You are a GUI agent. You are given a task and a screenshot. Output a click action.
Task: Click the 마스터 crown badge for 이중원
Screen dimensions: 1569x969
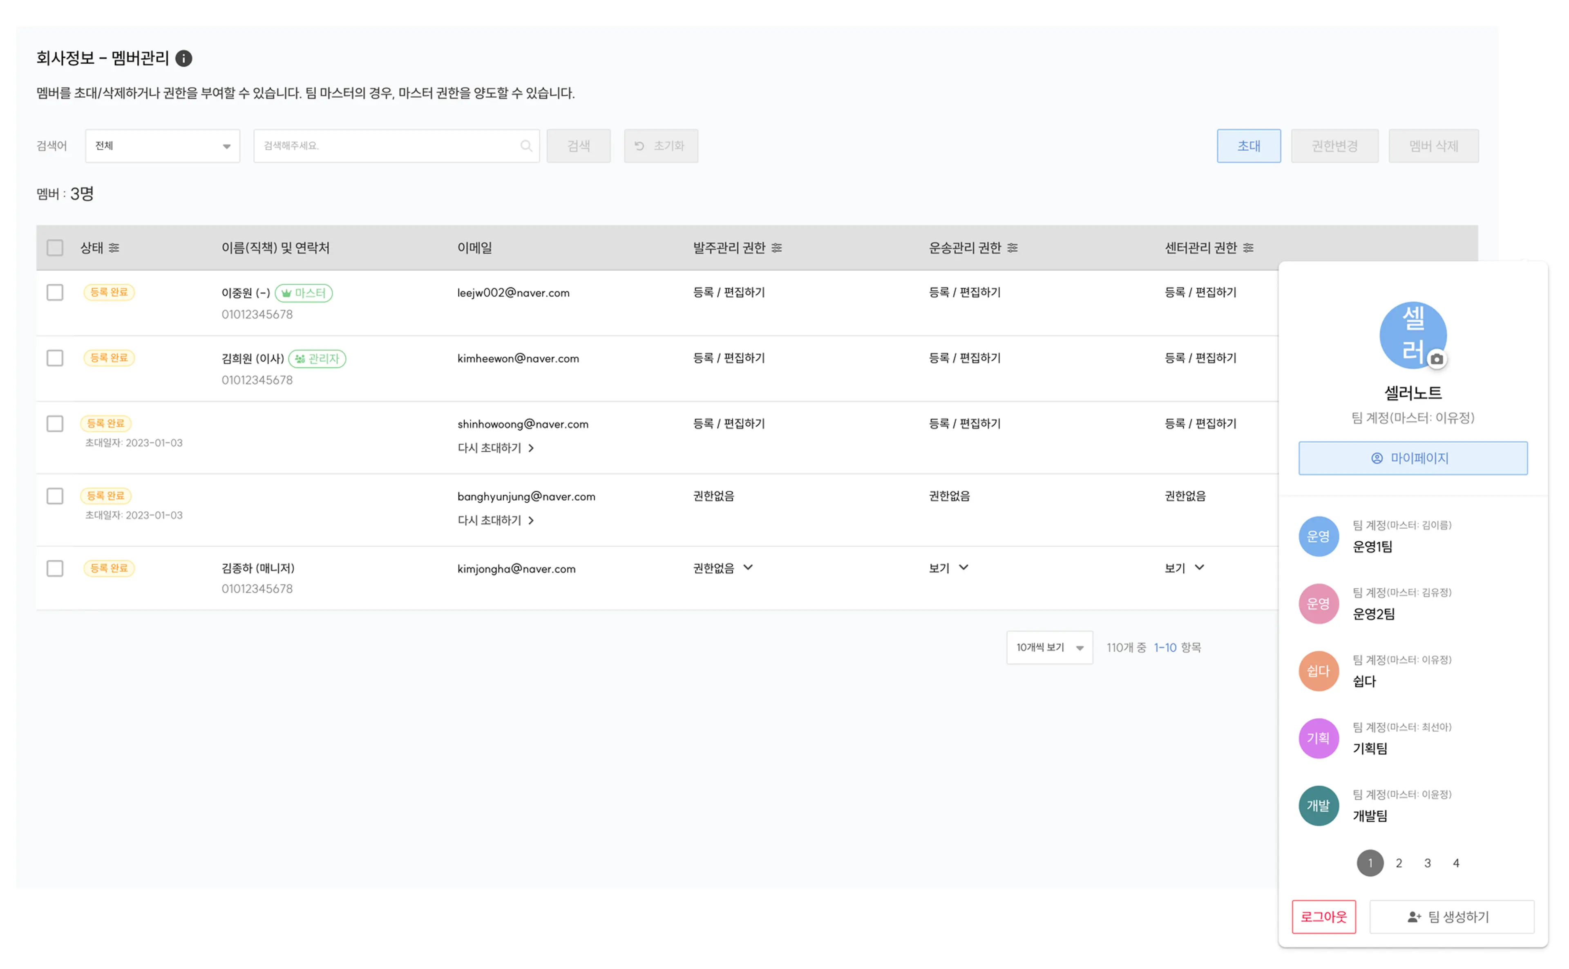pyautogui.click(x=303, y=293)
